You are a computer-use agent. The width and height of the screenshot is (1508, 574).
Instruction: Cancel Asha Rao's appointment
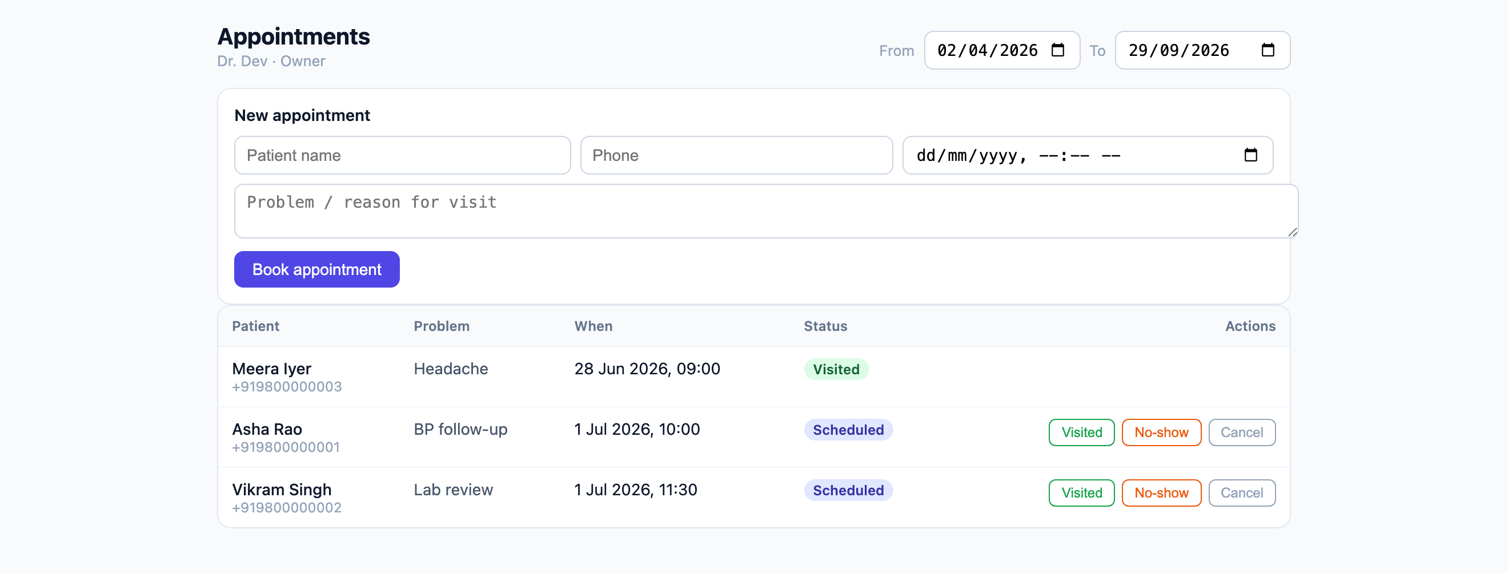point(1242,432)
